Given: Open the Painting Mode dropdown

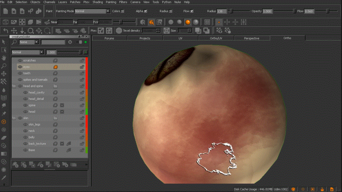Looking at the screenshot, I should [92, 11].
